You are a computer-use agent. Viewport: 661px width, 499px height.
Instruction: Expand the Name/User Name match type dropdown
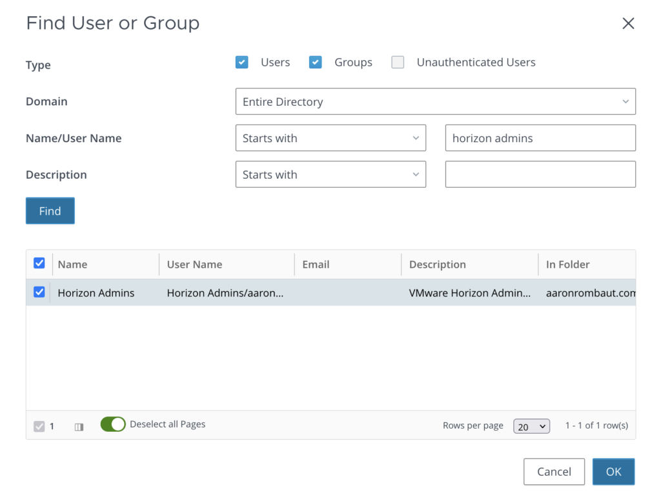tap(330, 138)
